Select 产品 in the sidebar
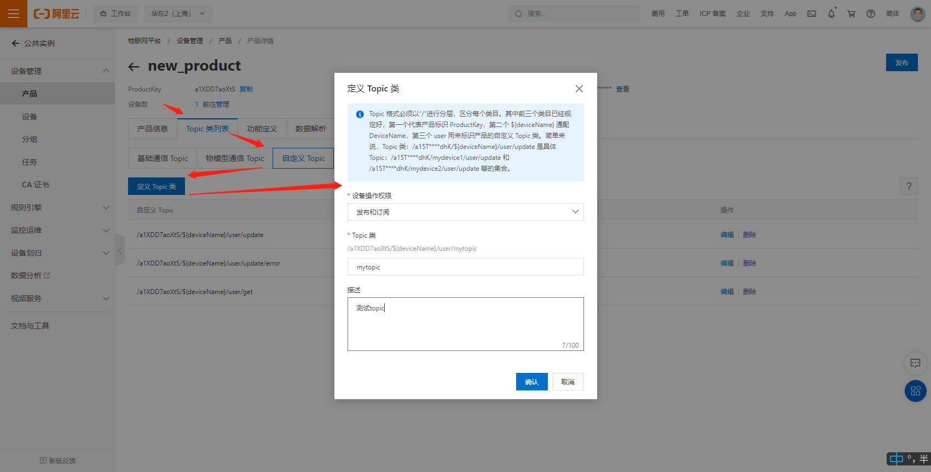 [x=57, y=94]
